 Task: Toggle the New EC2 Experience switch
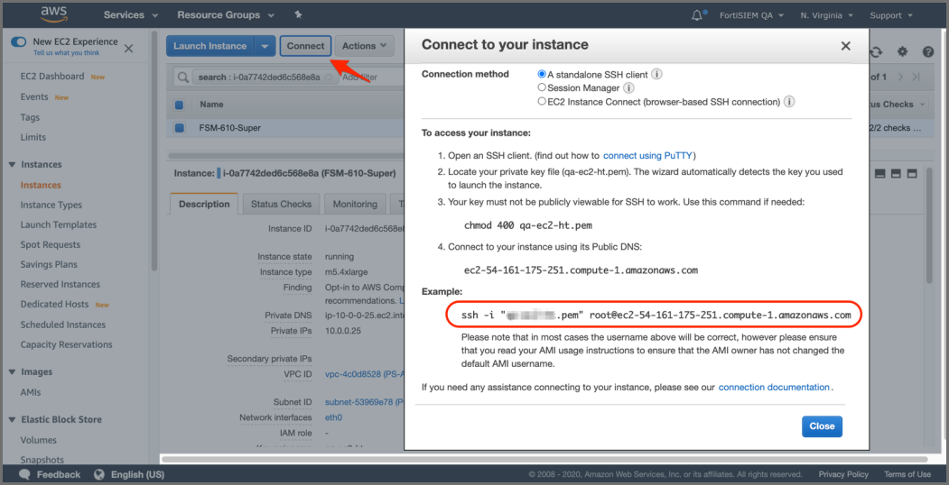[19, 41]
